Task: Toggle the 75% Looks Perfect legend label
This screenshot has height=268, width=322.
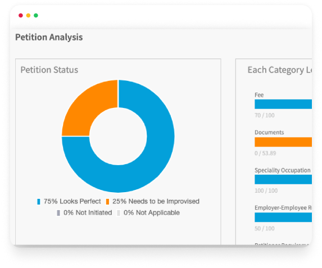Action: [x=72, y=201]
